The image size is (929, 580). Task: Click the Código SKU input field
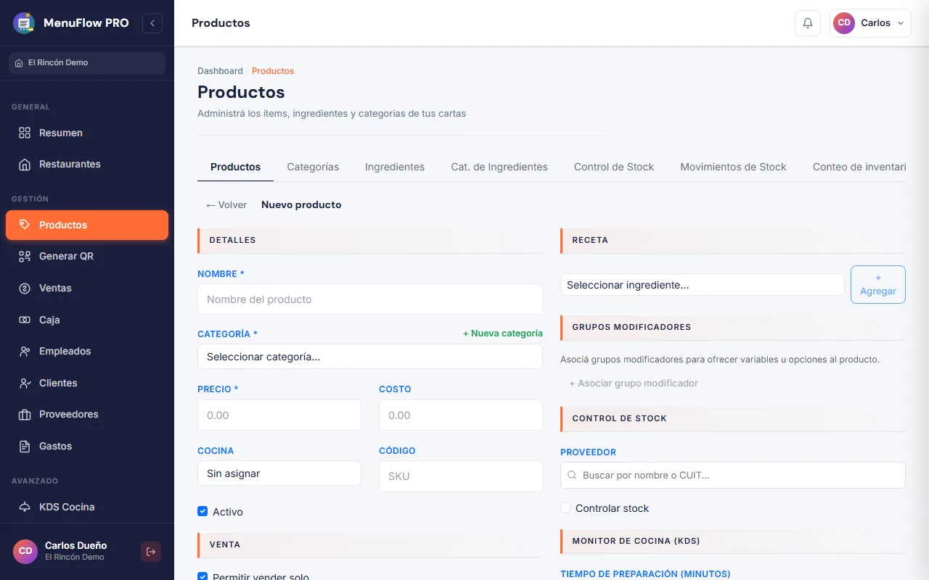(x=461, y=476)
